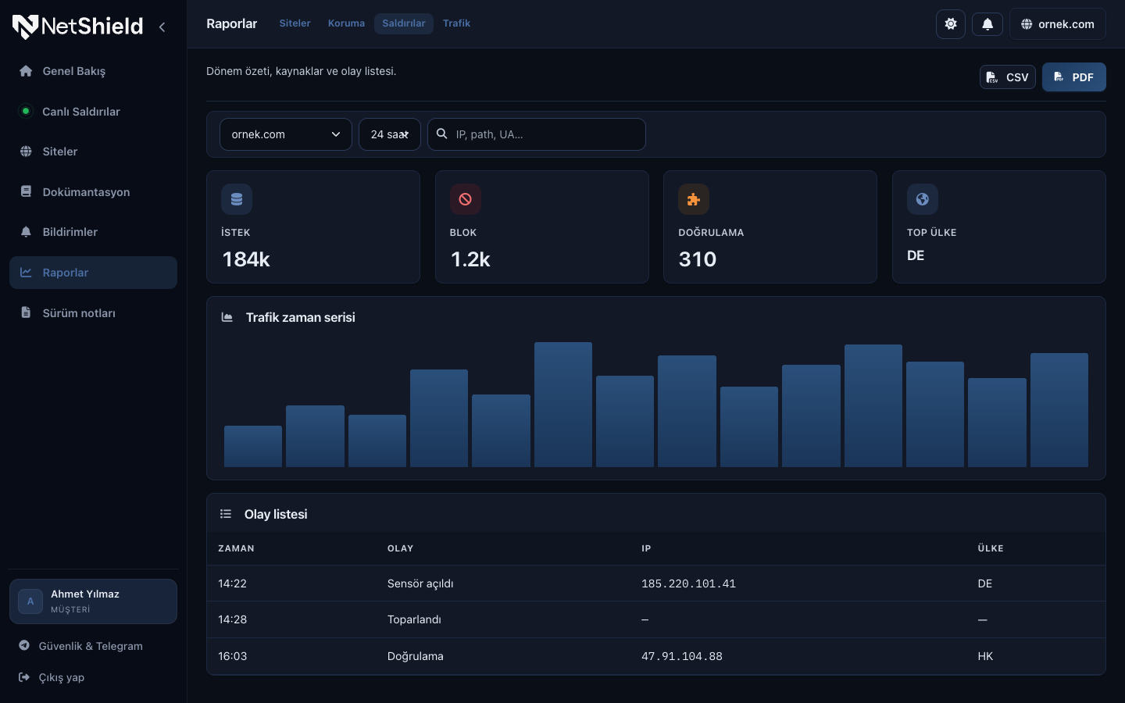Switch to the Trafik tab
The height and width of the screenshot is (703, 1125).
click(x=456, y=23)
